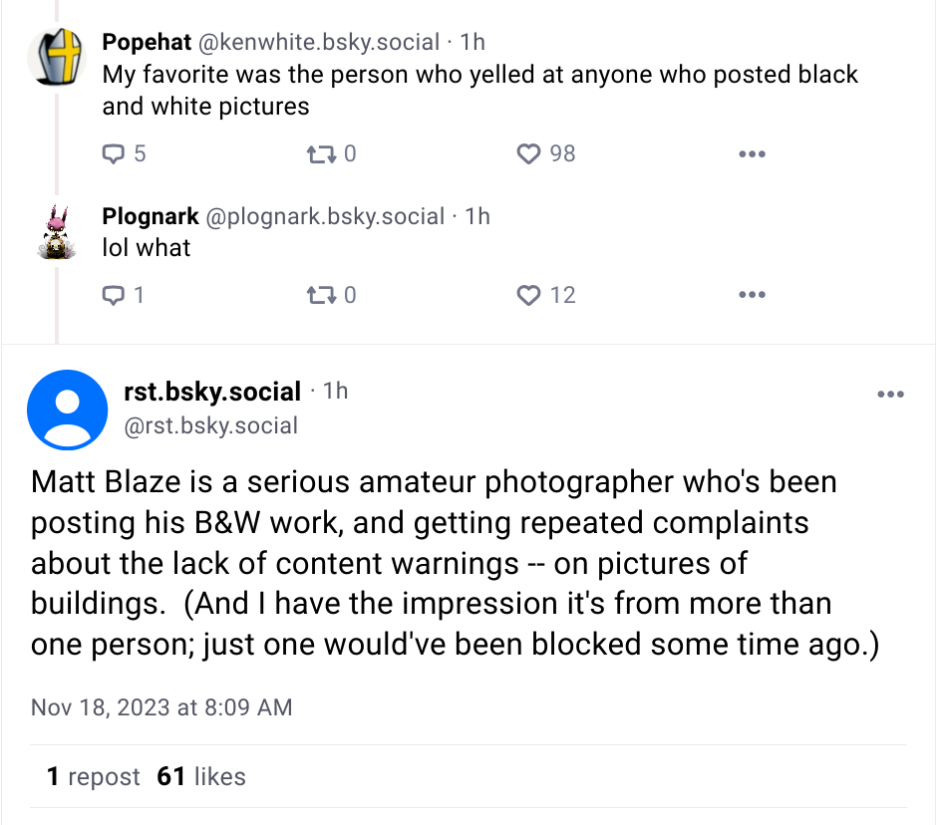The width and height of the screenshot is (947, 825).
Task: Click the Nov 18, 2023 timestamp
Action: click(161, 707)
